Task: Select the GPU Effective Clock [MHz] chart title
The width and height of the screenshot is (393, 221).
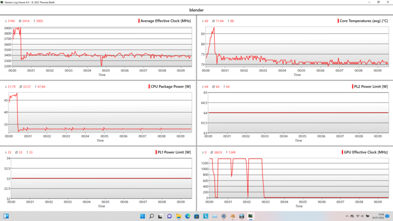Action: (365, 152)
